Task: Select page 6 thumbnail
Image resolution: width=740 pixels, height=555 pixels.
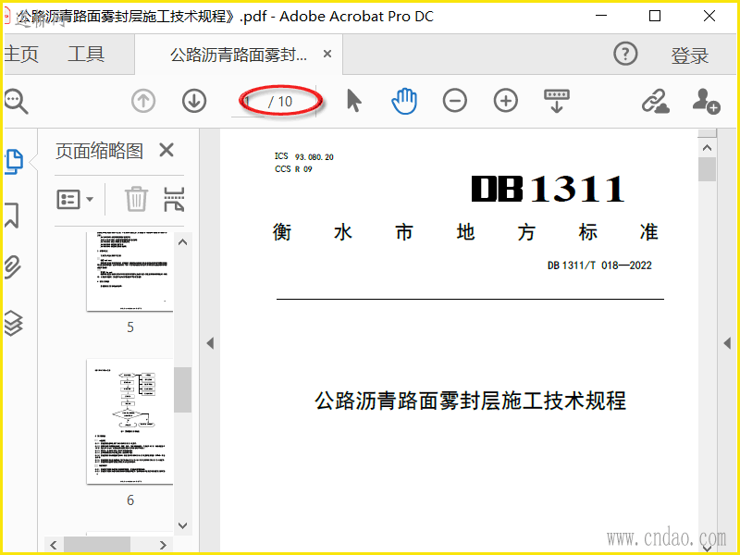Action: click(129, 422)
